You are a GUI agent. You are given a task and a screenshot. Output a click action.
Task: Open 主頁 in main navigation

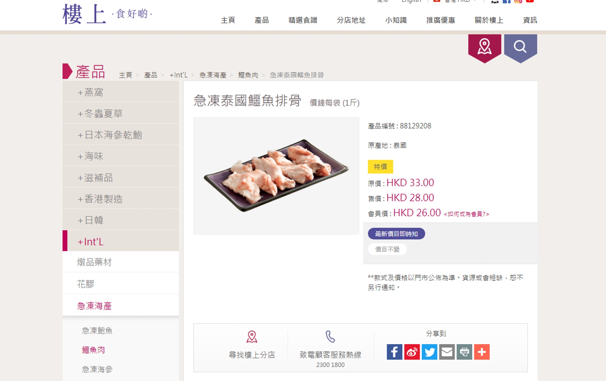click(x=228, y=20)
